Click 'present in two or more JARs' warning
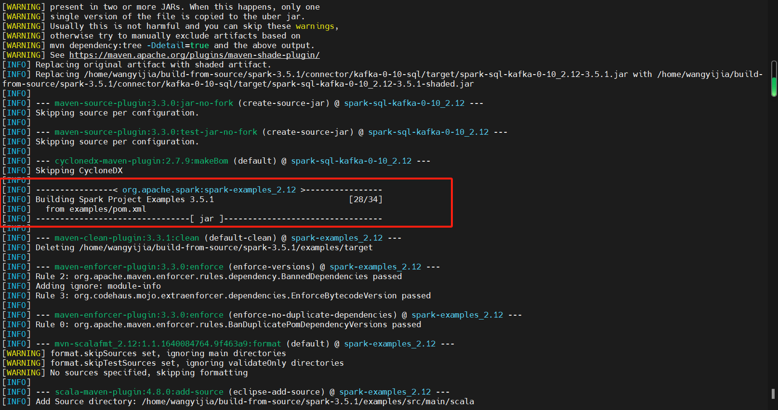Screen dimensions: 778x410 pyautogui.click(x=185, y=7)
